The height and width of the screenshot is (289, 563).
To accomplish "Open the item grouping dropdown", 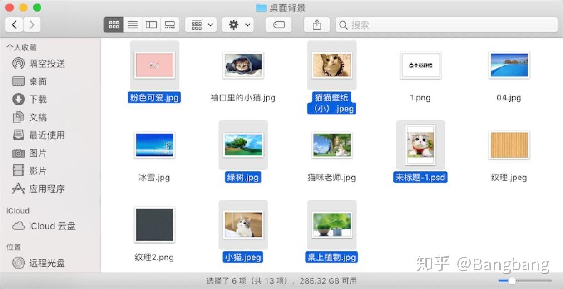I will tap(200, 25).
